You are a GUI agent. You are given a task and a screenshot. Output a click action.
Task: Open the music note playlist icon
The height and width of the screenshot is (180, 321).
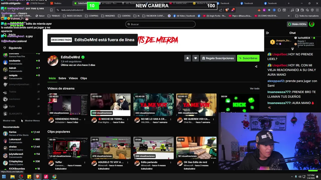point(292,10)
